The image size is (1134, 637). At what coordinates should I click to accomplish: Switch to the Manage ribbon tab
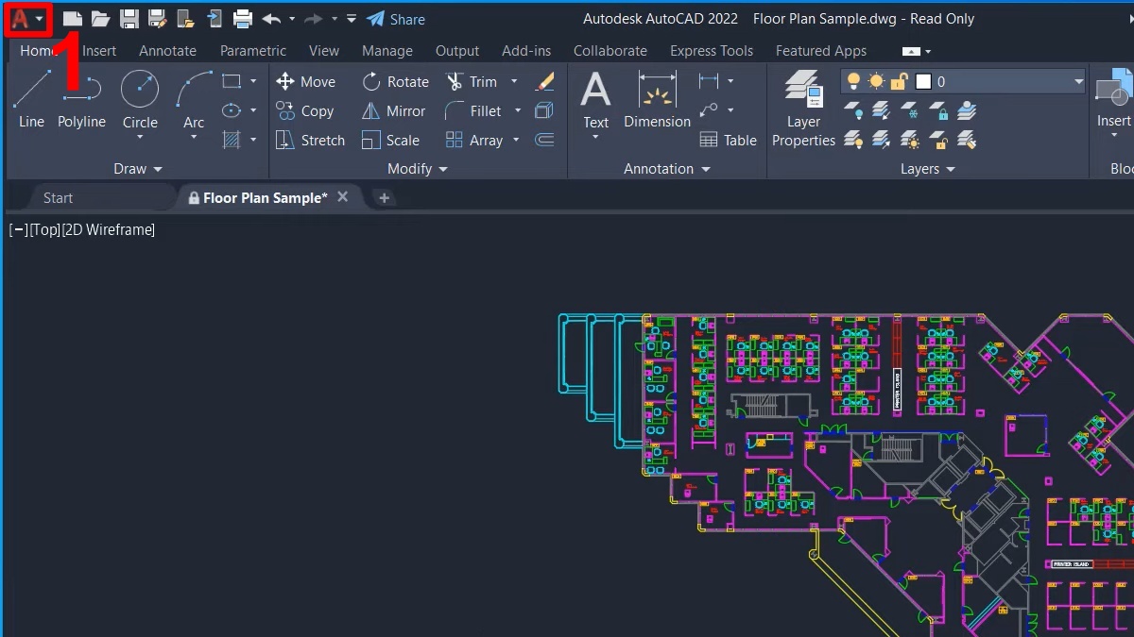pyautogui.click(x=387, y=51)
